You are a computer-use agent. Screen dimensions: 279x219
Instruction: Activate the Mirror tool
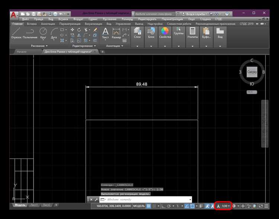point(79,35)
